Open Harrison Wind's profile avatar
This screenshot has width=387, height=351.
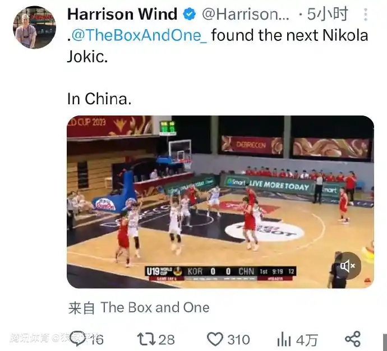[34, 27]
